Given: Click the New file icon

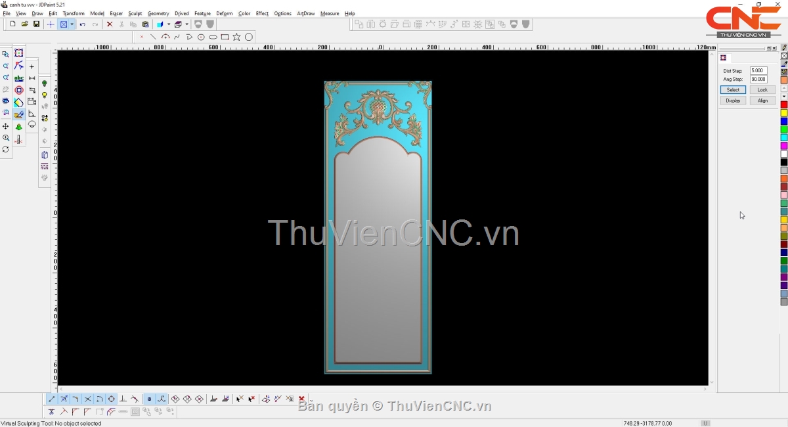Looking at the screenshot, I should coord(12,24).
